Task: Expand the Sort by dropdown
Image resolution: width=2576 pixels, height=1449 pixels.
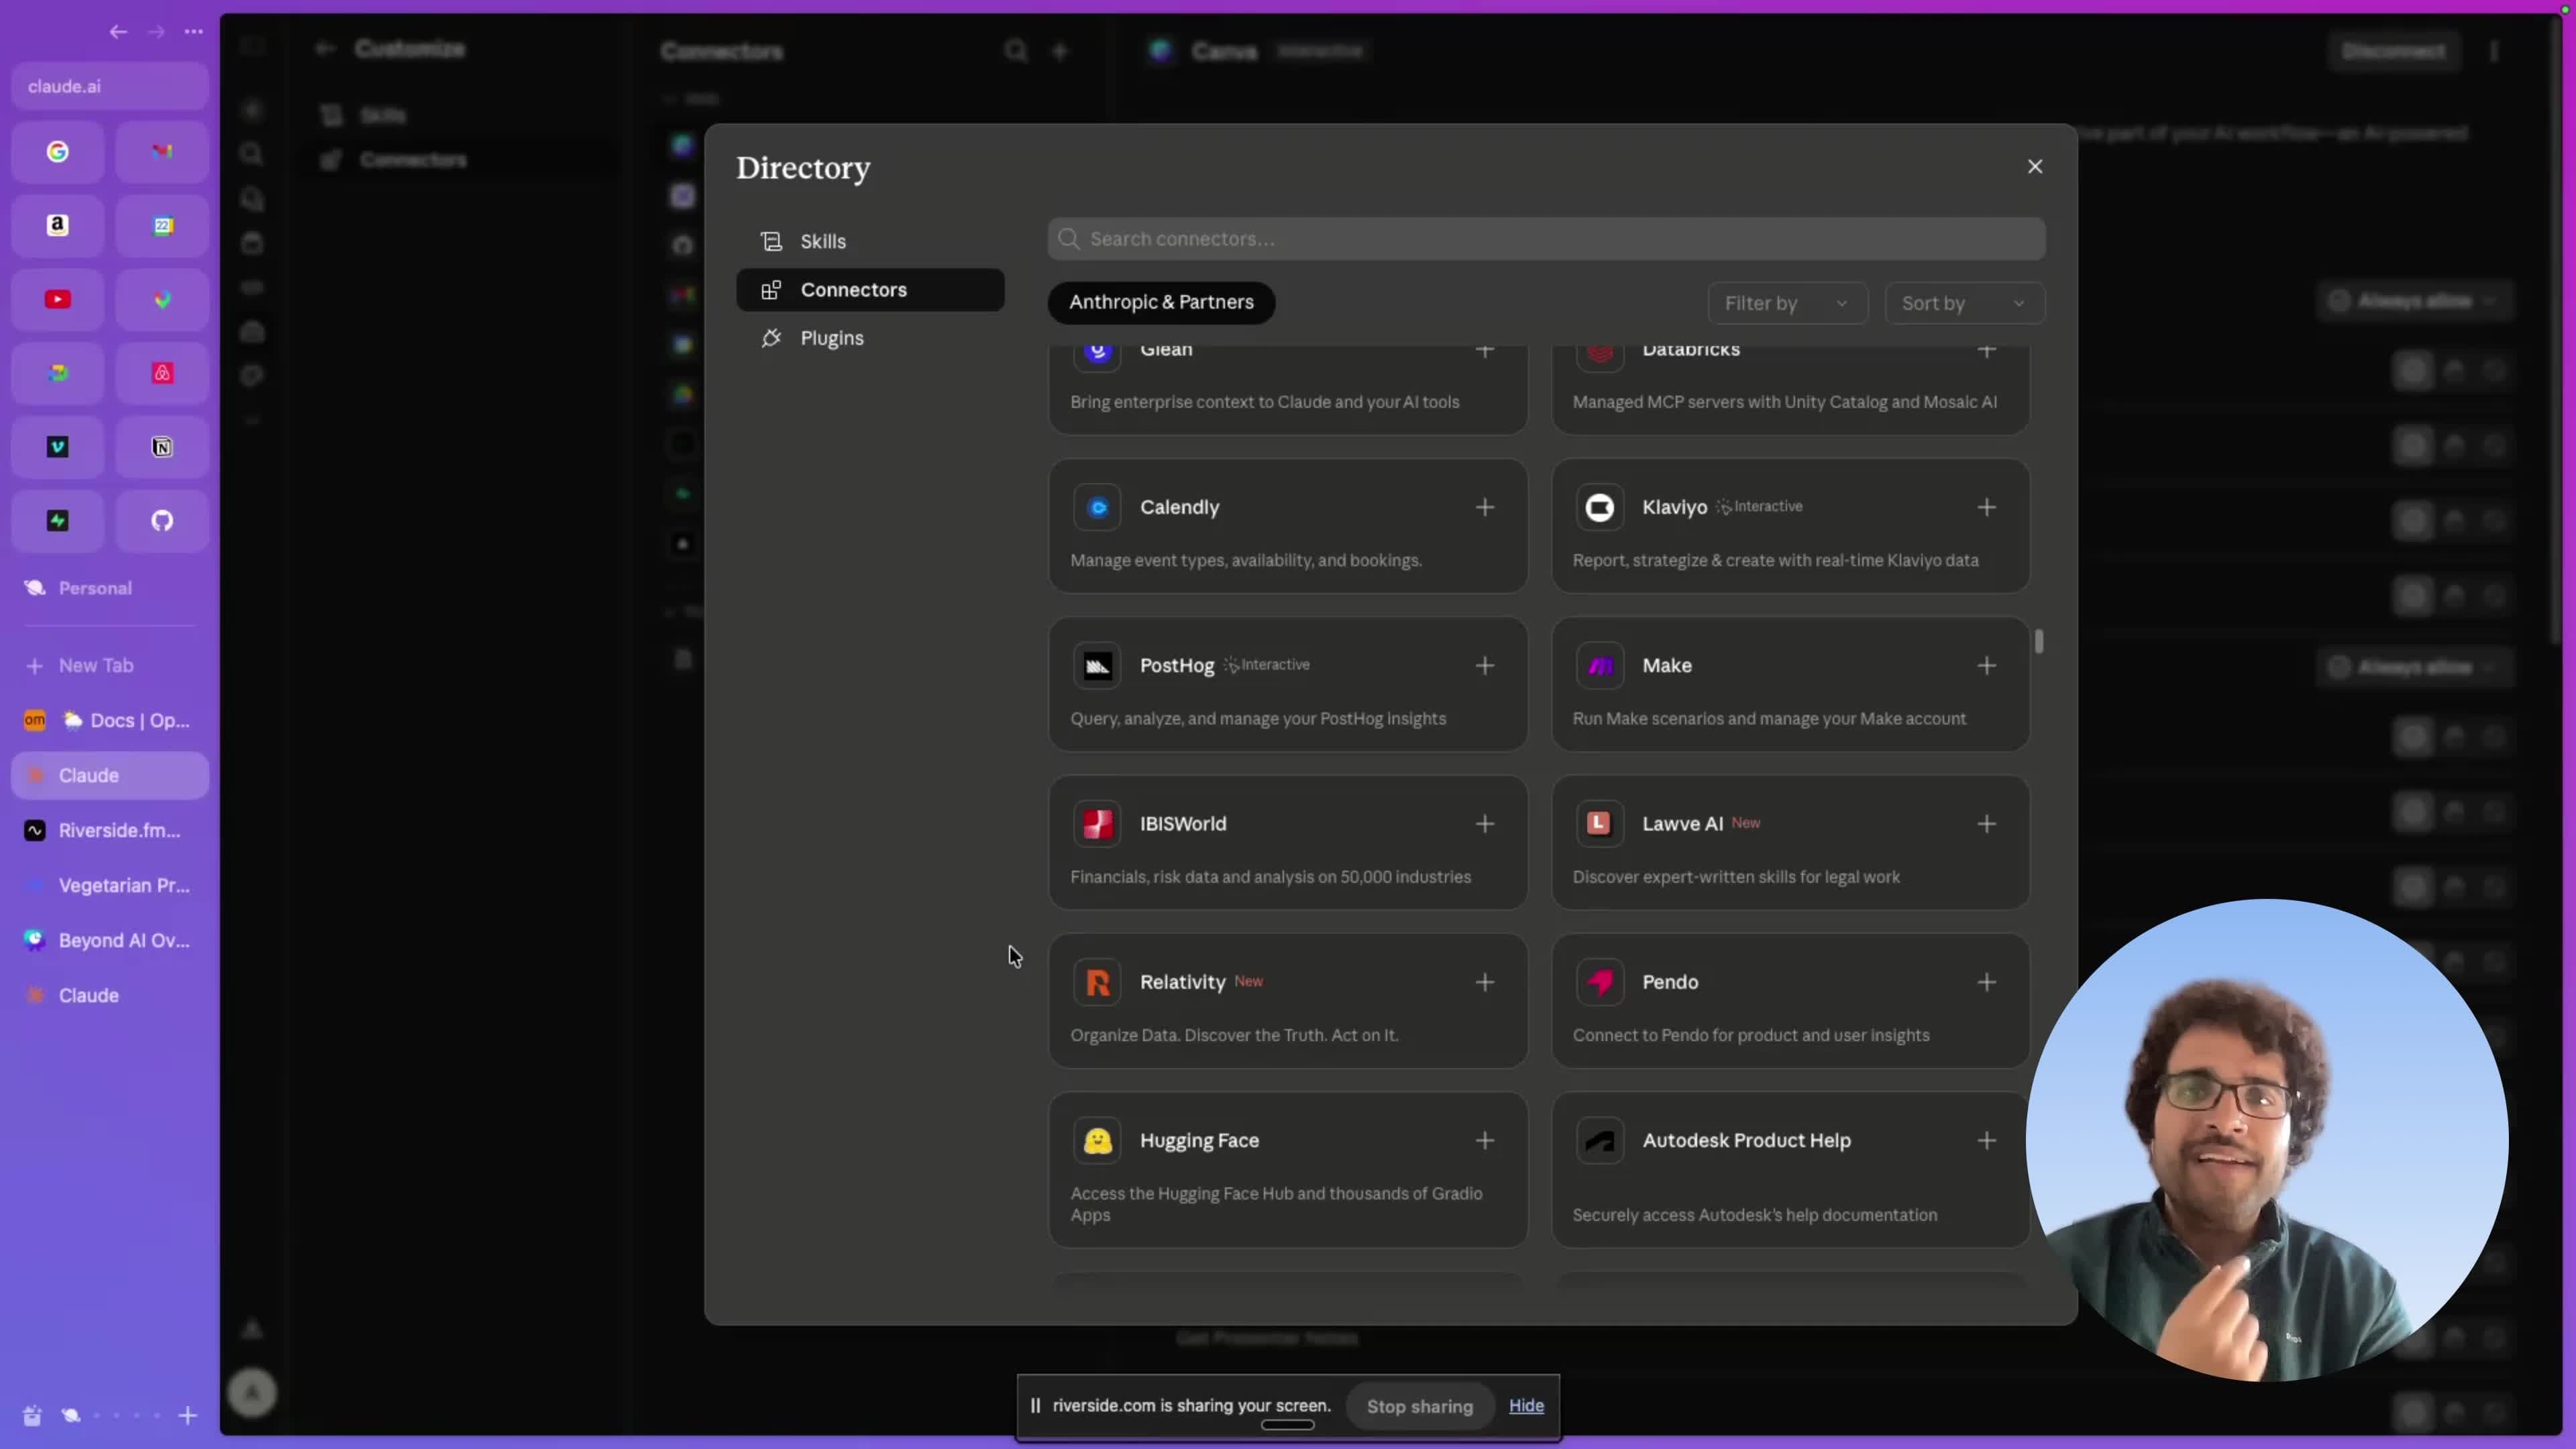Action: 1964,303
